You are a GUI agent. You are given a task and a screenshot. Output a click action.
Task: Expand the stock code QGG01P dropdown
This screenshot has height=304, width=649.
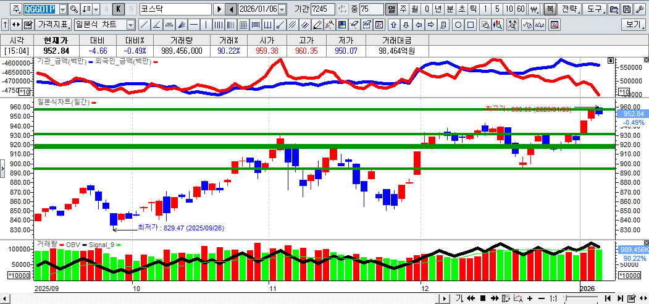pyautogui.click(x=62, y=9)
